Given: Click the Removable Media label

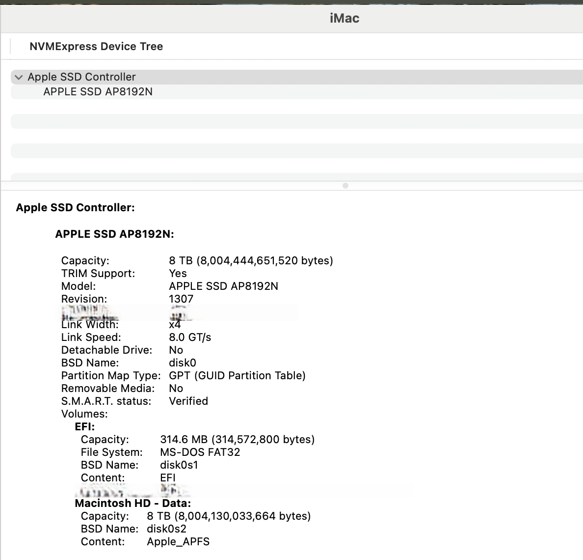Looking at the screenshot, I should coord(108,389).
